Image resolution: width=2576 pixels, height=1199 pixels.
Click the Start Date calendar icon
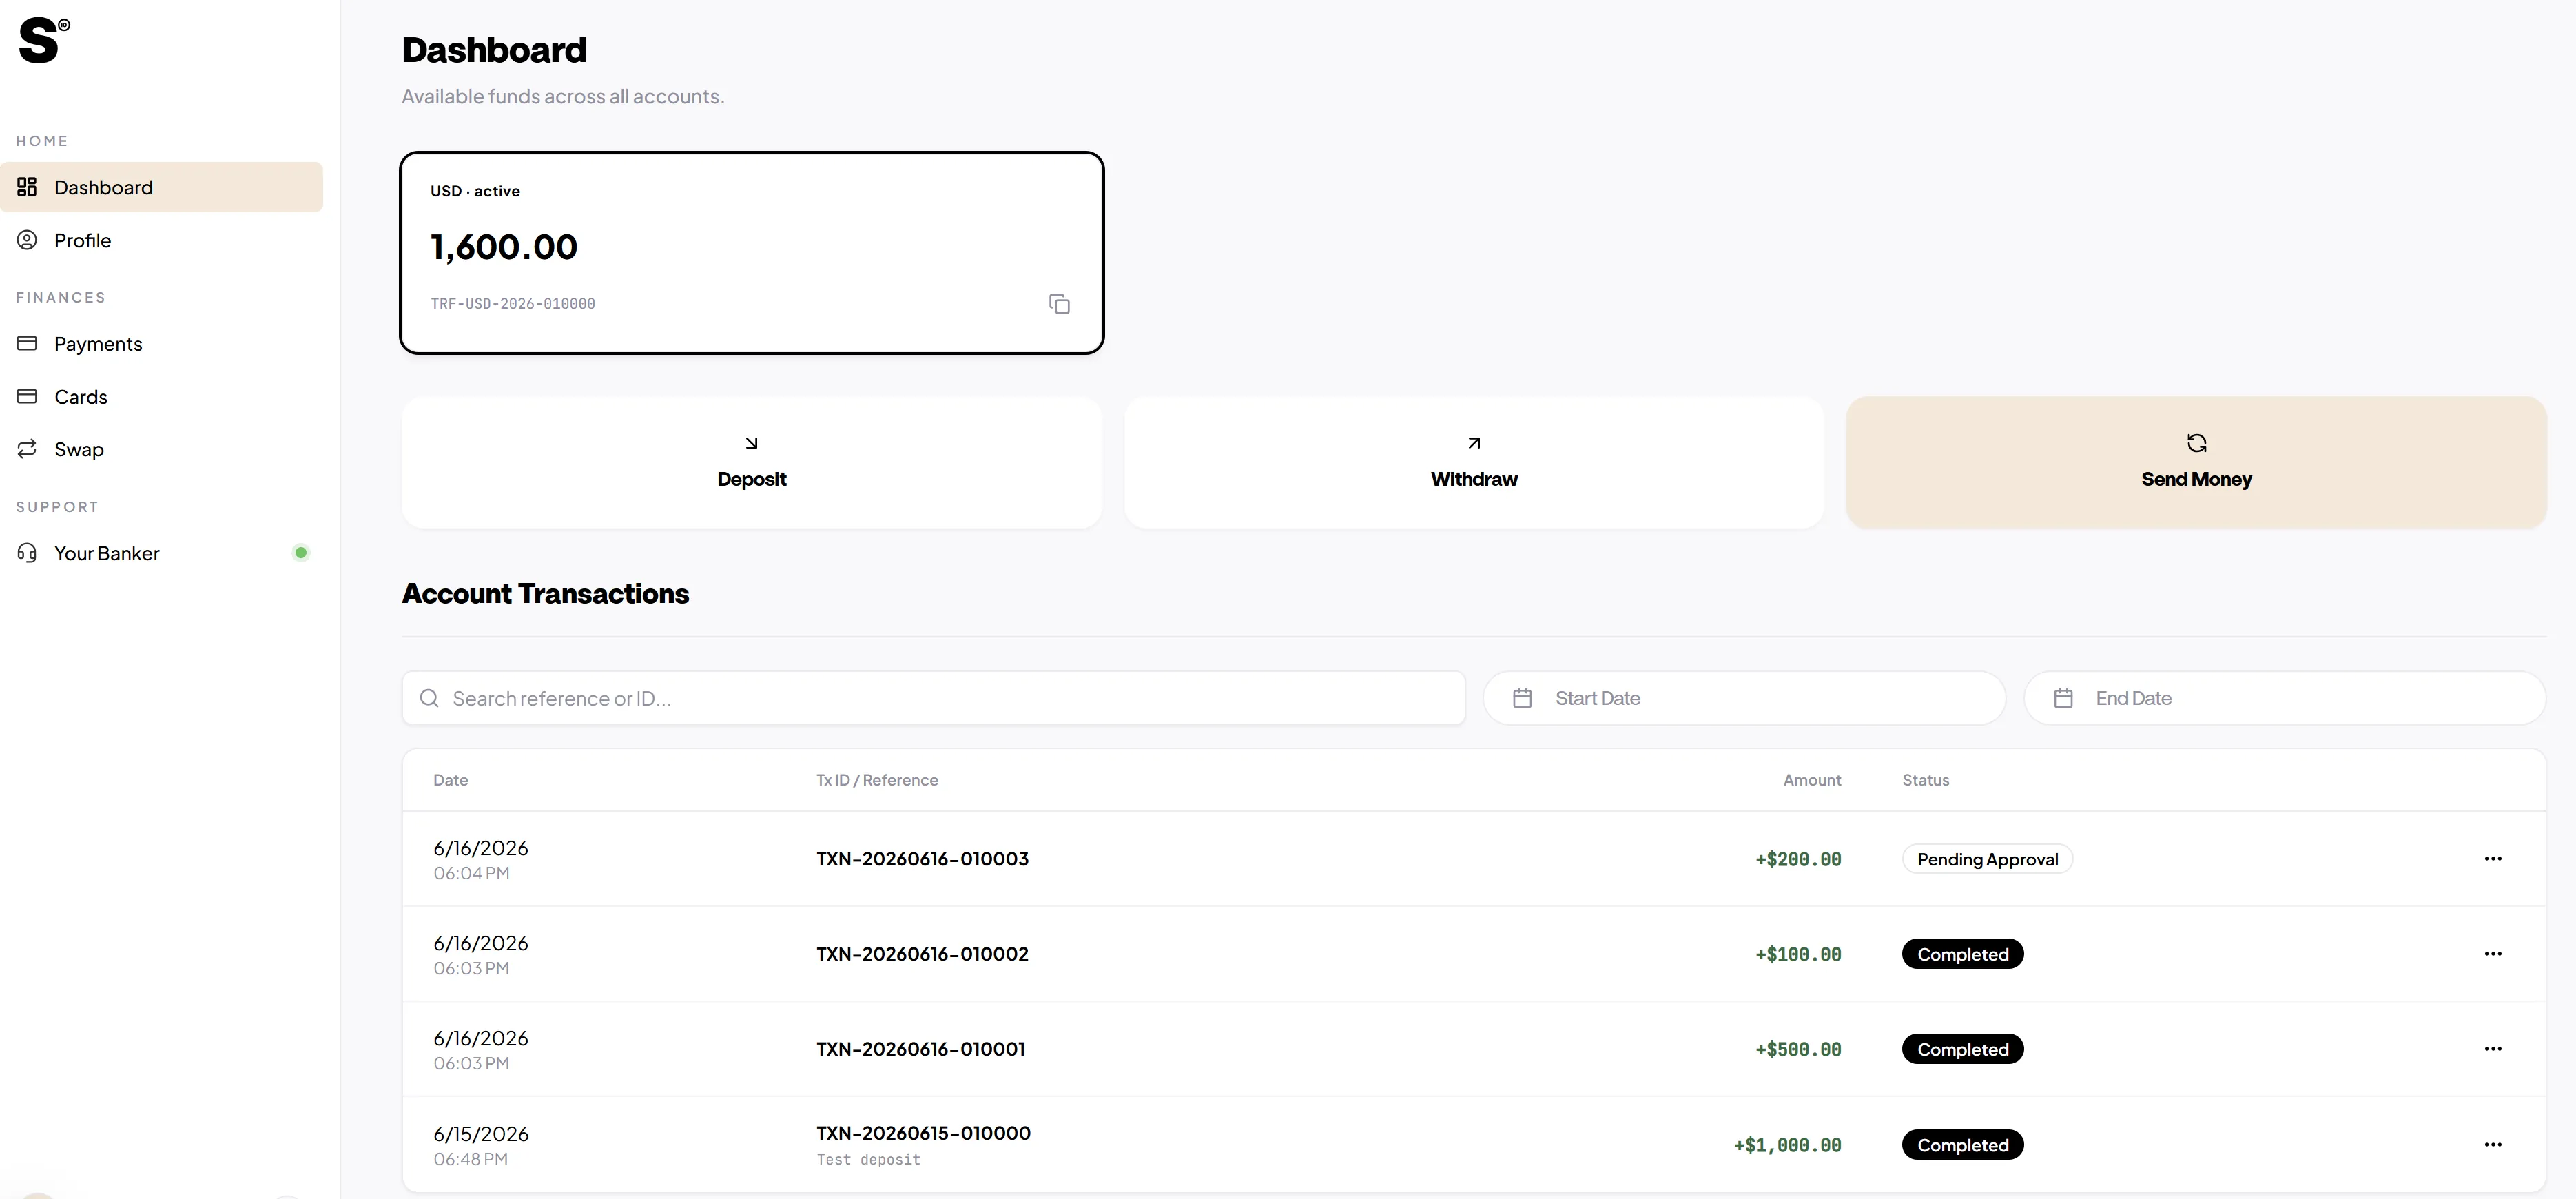1522,698
